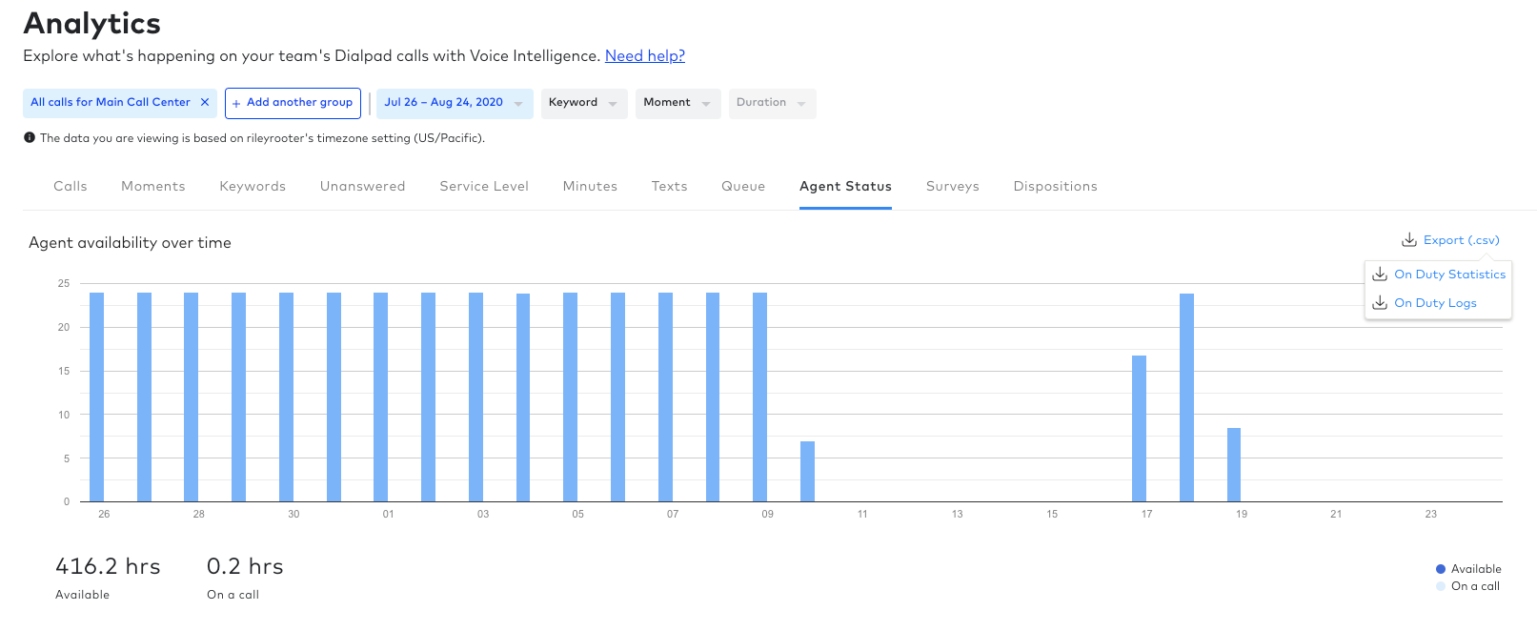Select the Queue tab
The height and width of the screenshot is (631, 1537).
pos(743,186)
